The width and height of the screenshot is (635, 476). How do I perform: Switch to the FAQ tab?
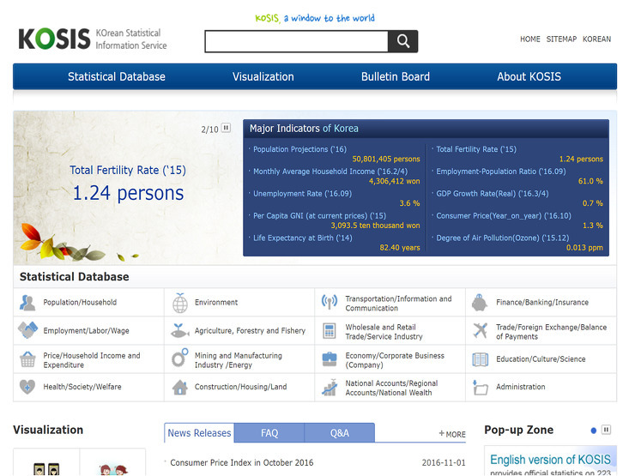(269, 433)
